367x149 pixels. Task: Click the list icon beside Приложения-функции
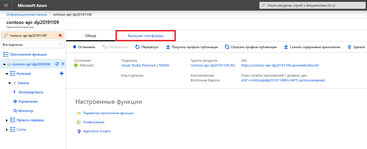click(6, 54)
